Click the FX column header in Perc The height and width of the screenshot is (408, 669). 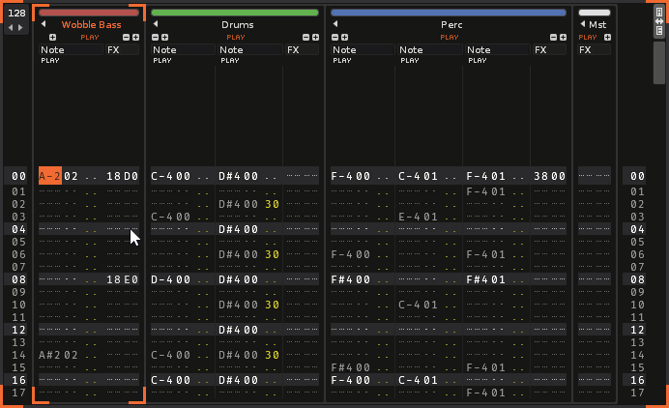(x=550, y=50)
